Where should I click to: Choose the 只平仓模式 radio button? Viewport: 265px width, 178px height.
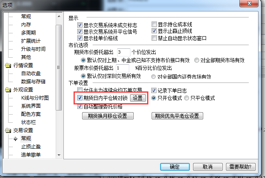pos(187,98)
